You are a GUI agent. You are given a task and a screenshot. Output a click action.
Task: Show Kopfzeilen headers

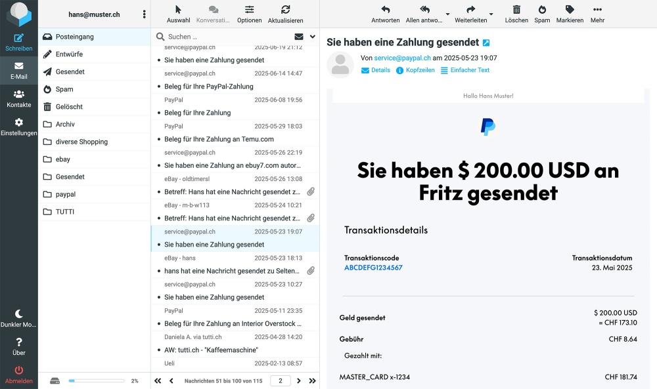tap(415, 70)
